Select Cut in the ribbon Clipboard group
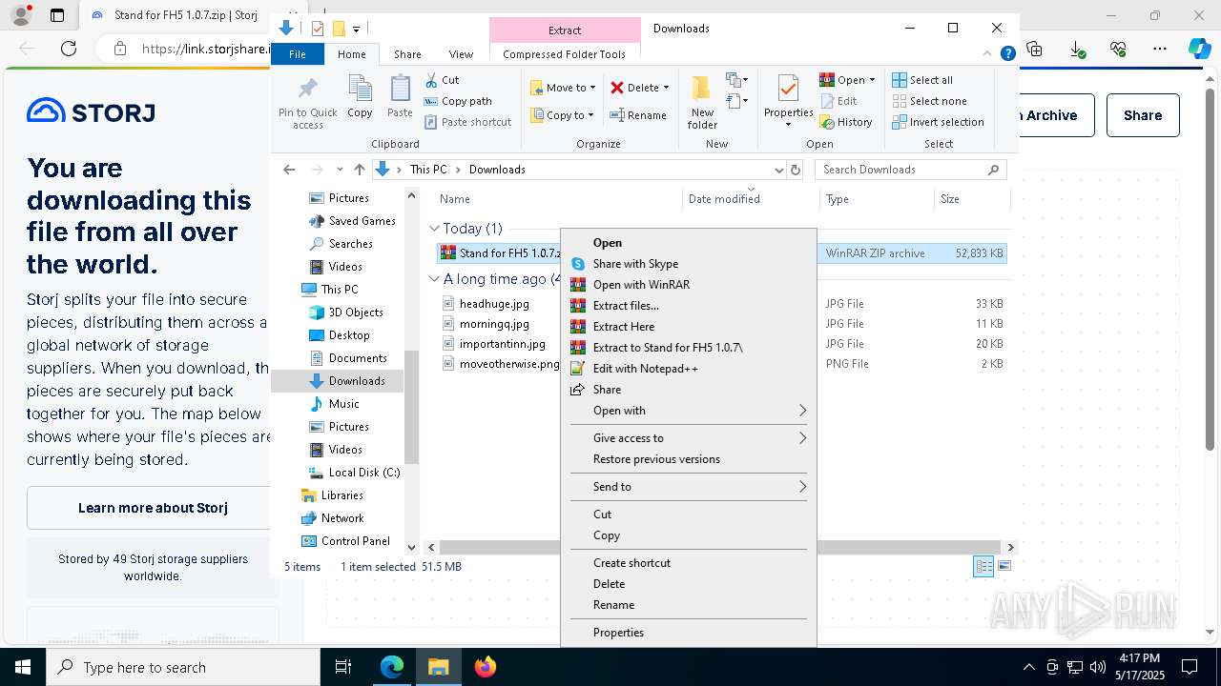 tap(442, 80)
